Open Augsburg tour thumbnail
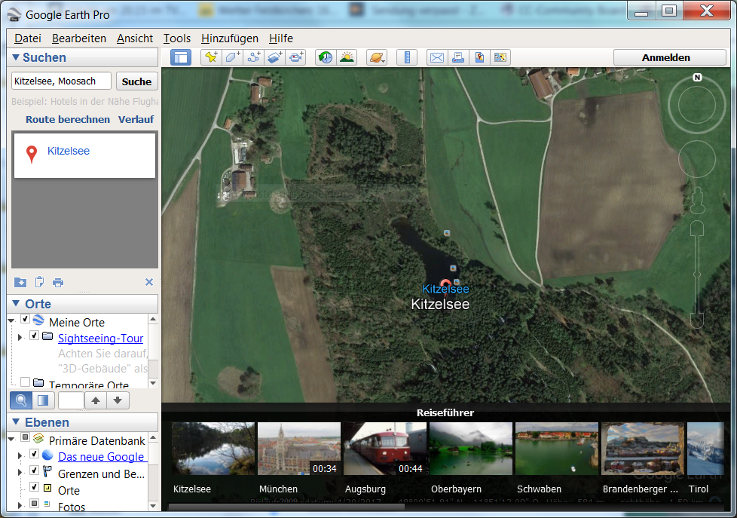This screenshot has height=518, width=737. click(x=385, y=449)
